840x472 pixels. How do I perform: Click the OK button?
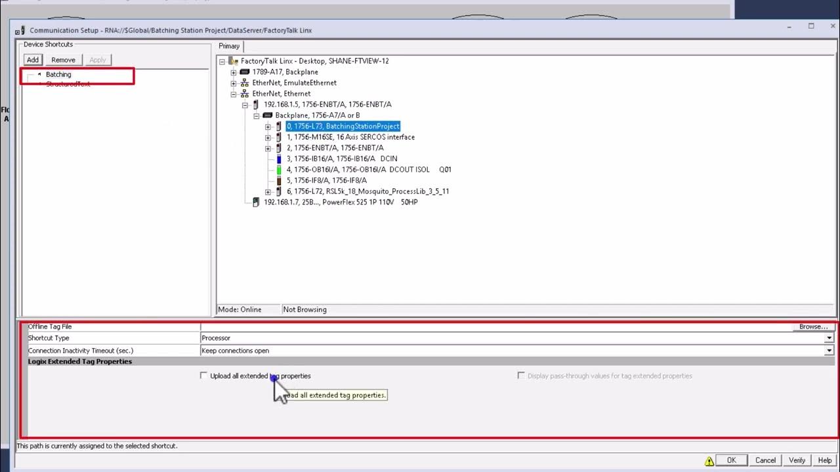pos(731,460)
